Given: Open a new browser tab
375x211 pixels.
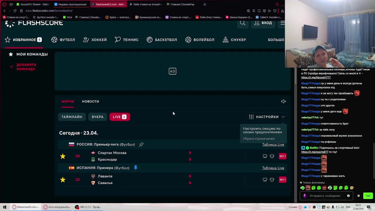Looking at the screenshot, I should point(204,4).
